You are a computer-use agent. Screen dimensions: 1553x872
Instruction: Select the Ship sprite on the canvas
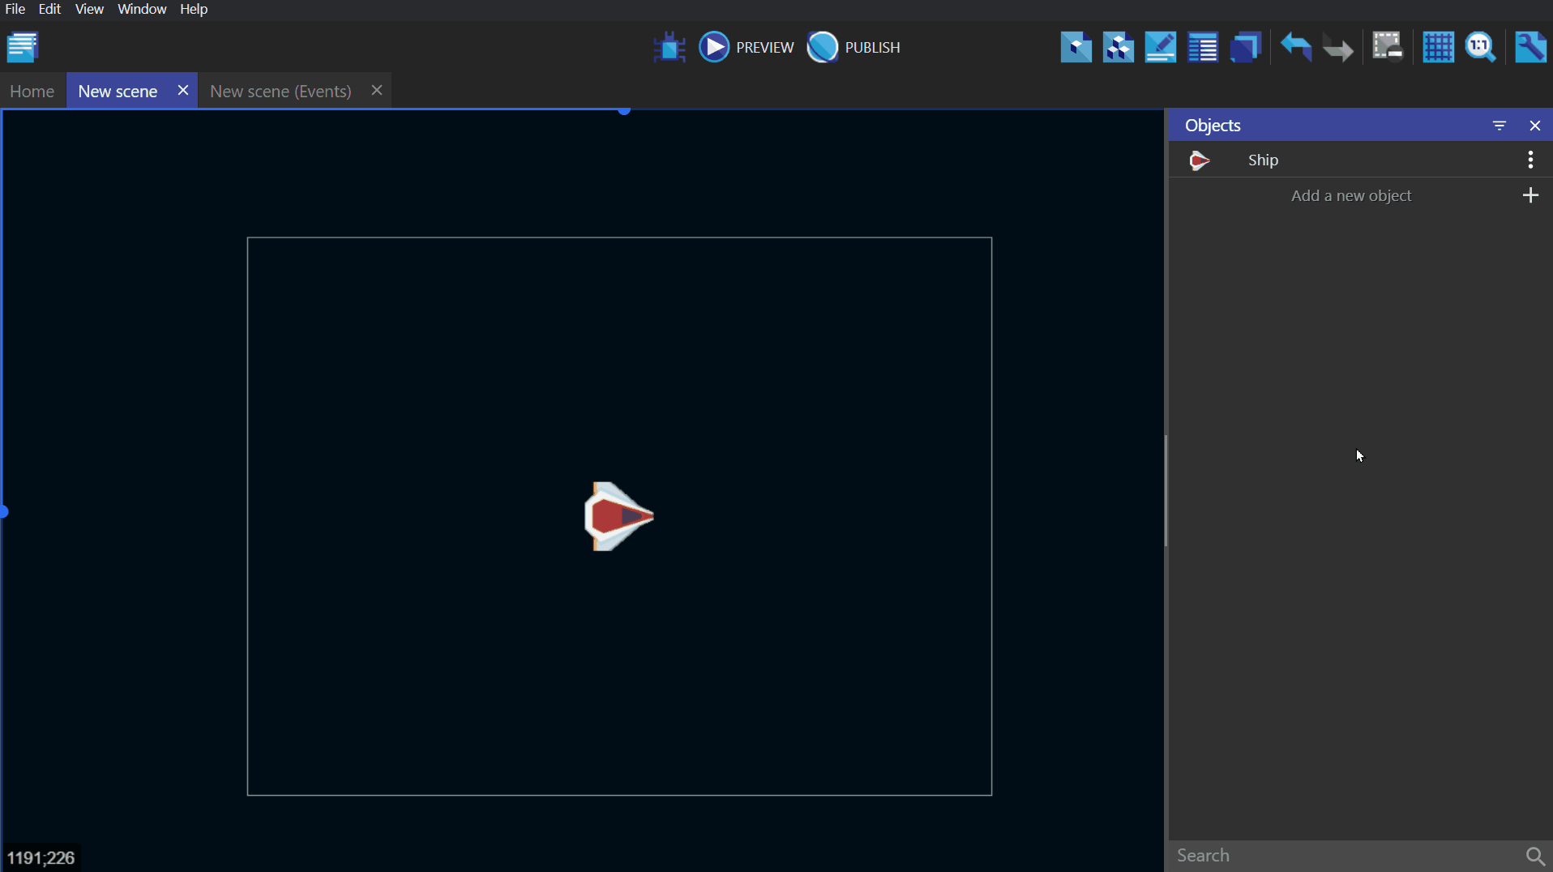(618, 516)
